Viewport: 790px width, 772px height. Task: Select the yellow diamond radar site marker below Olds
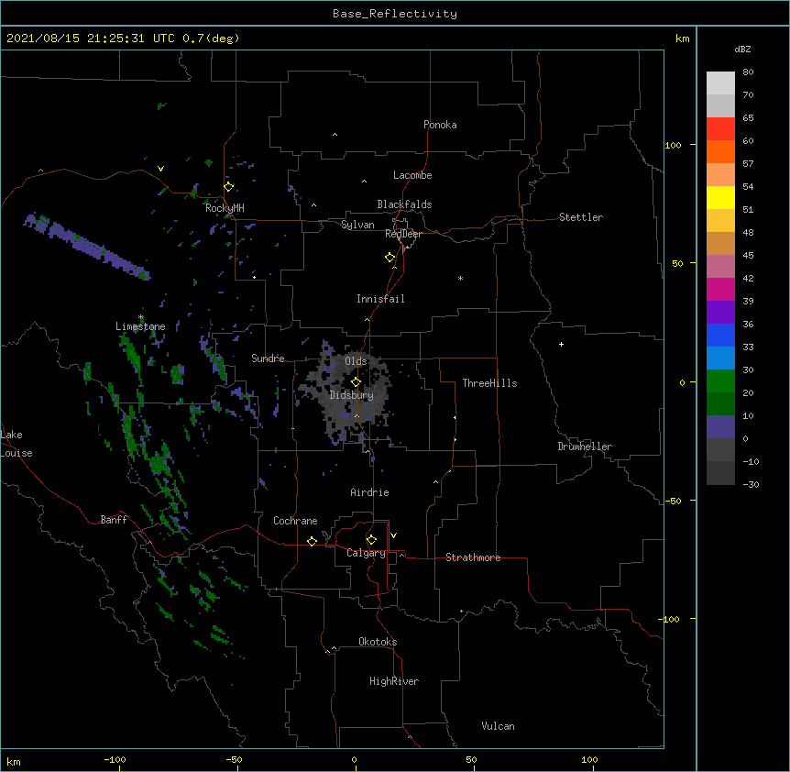(x=357, y=382)
